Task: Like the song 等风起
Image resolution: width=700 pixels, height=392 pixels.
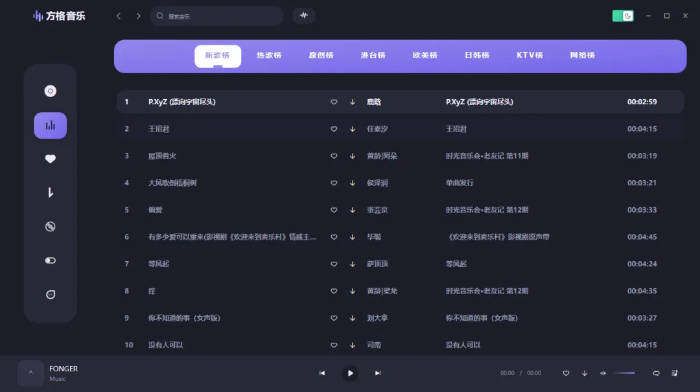Action: 334,264
